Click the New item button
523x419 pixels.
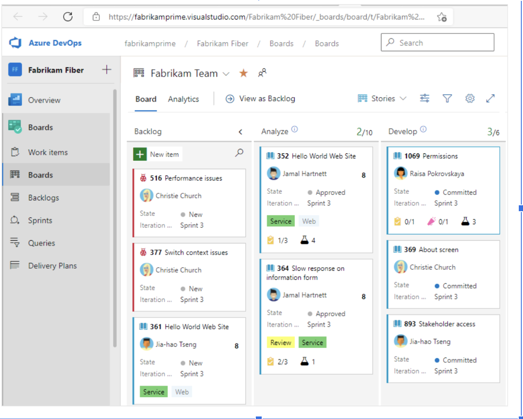tap(158, 154)
